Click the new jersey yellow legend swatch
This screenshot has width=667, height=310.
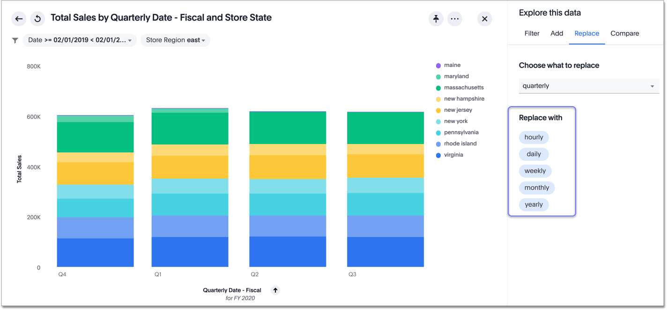(x=438, y=110)
